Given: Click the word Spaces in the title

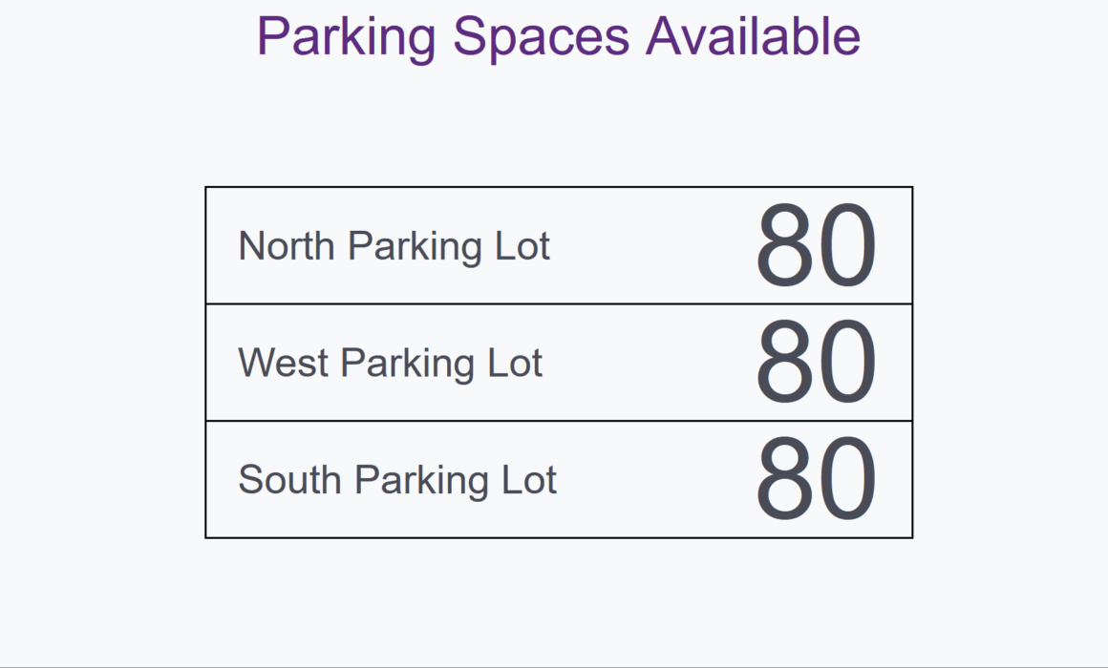Looking at the screenshot, I should 541,39.
